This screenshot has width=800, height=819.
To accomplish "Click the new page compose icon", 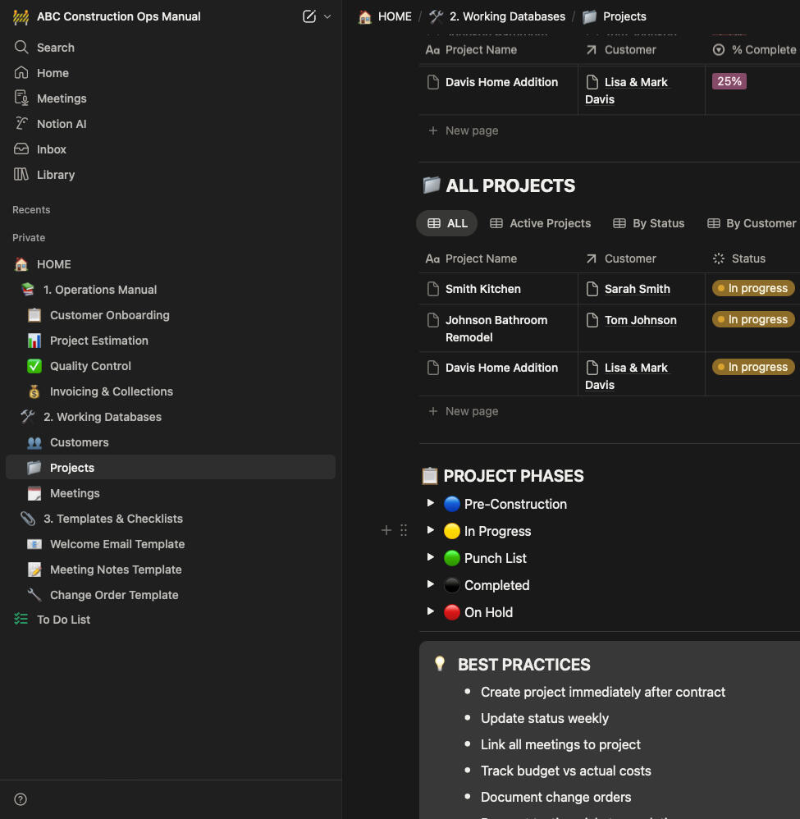I will tap(309, 16).
